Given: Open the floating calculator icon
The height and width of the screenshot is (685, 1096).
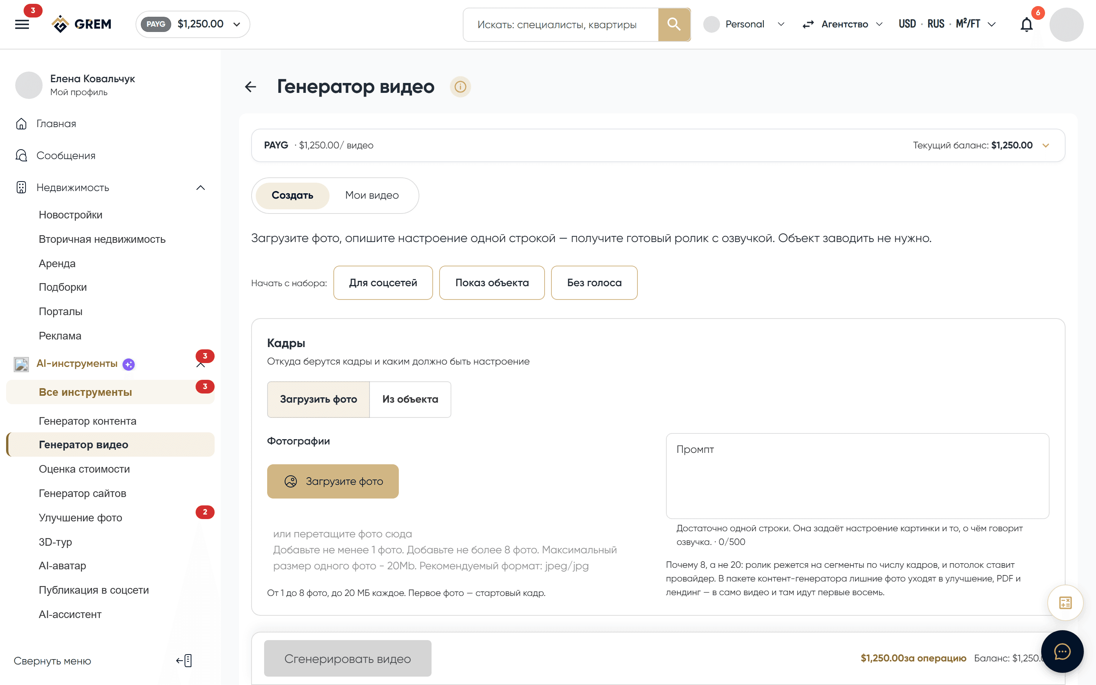Looking at the screenshot, I should (1065, 602).
